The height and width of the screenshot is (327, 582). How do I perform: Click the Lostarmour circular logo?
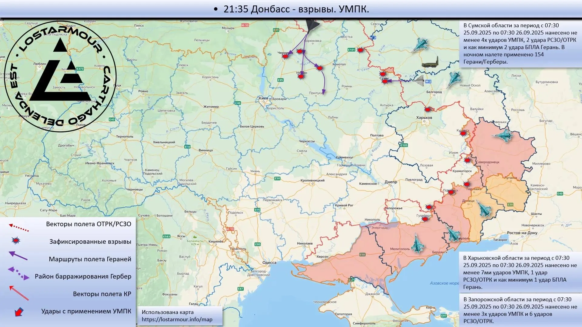click(60, 76)
